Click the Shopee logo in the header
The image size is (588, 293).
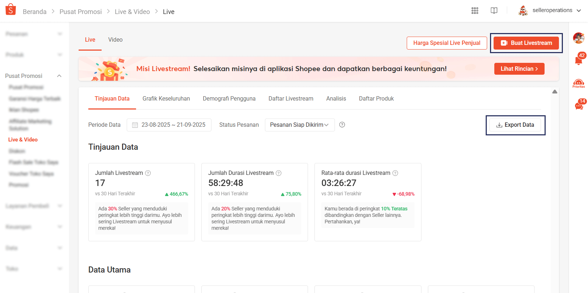(11, 10)
